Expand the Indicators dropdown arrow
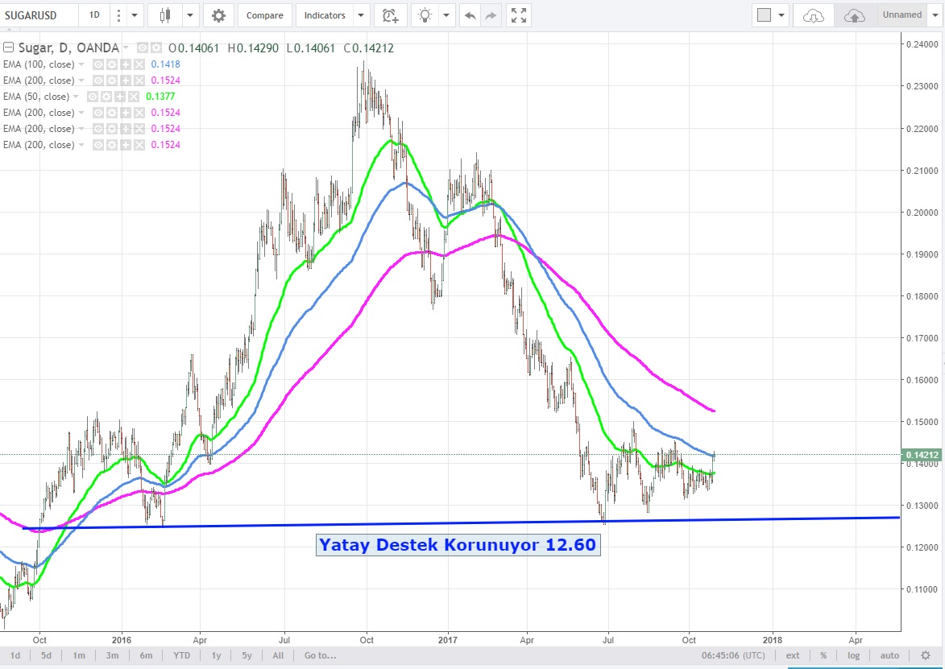 361,15
